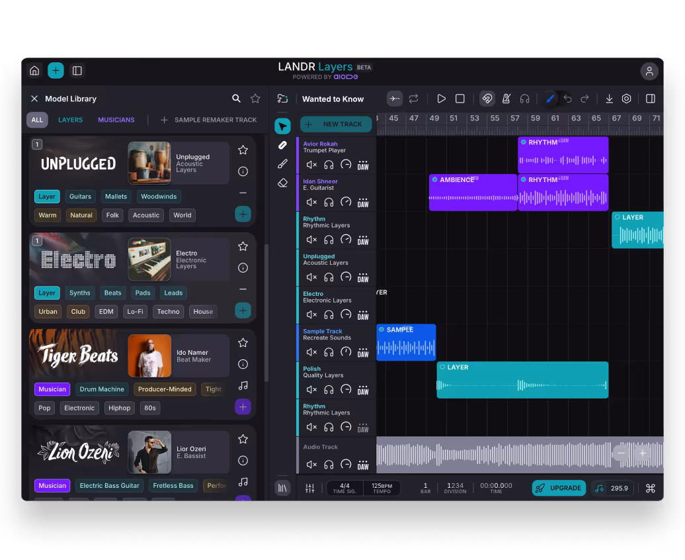Redo the last action
Screen dimensions: 685x560
(x=584, y=99)
